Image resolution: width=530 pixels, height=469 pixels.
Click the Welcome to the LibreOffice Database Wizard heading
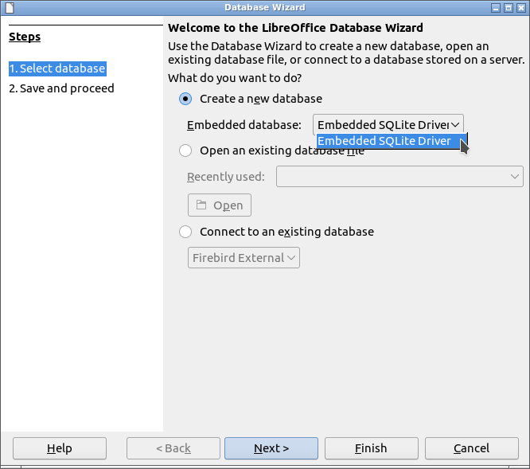point(295,28)
